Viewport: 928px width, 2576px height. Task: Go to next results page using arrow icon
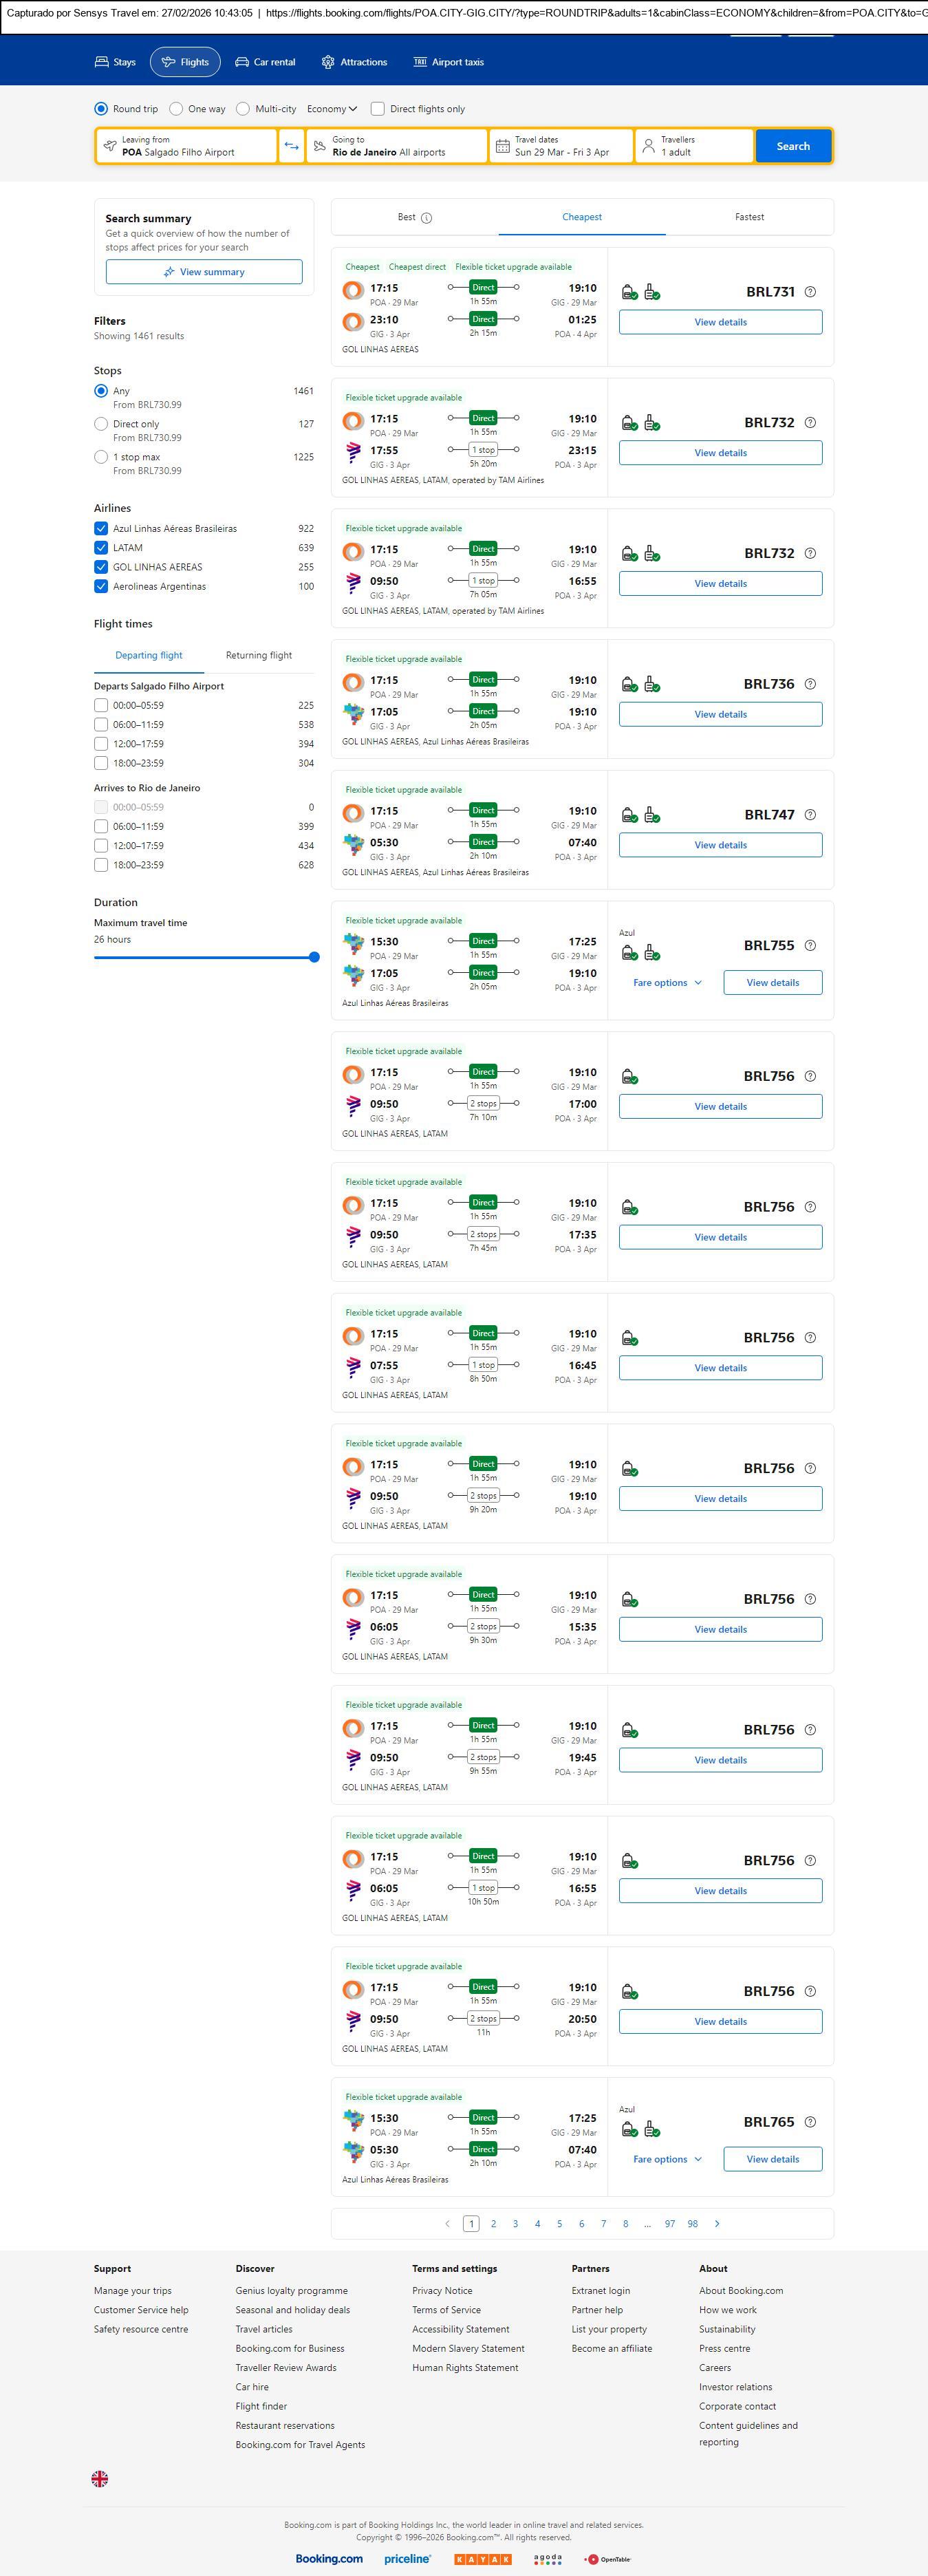click(717, 2223)
